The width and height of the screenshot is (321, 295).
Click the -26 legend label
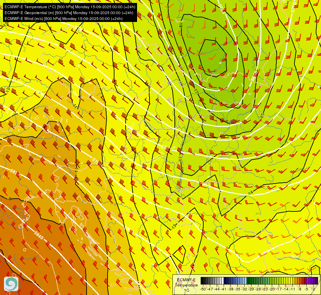(258, 289)
